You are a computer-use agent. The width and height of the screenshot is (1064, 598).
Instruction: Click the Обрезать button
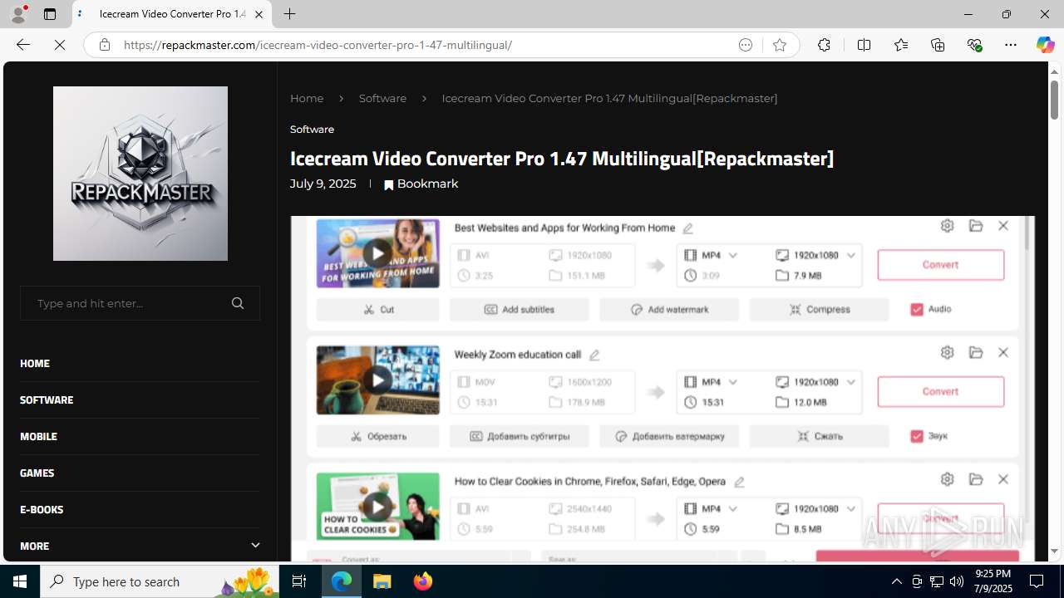coord(377,436)
